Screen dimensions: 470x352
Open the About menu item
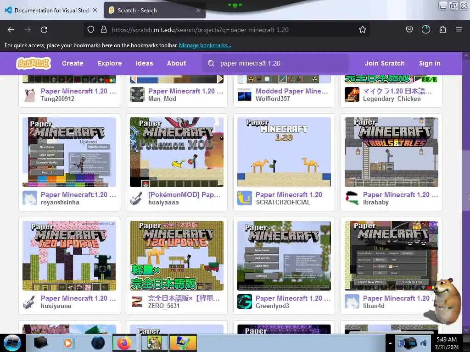click(x=177, y=63)
